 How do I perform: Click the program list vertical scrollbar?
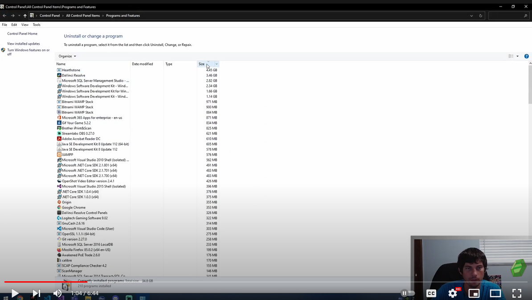tap(530, 85)
